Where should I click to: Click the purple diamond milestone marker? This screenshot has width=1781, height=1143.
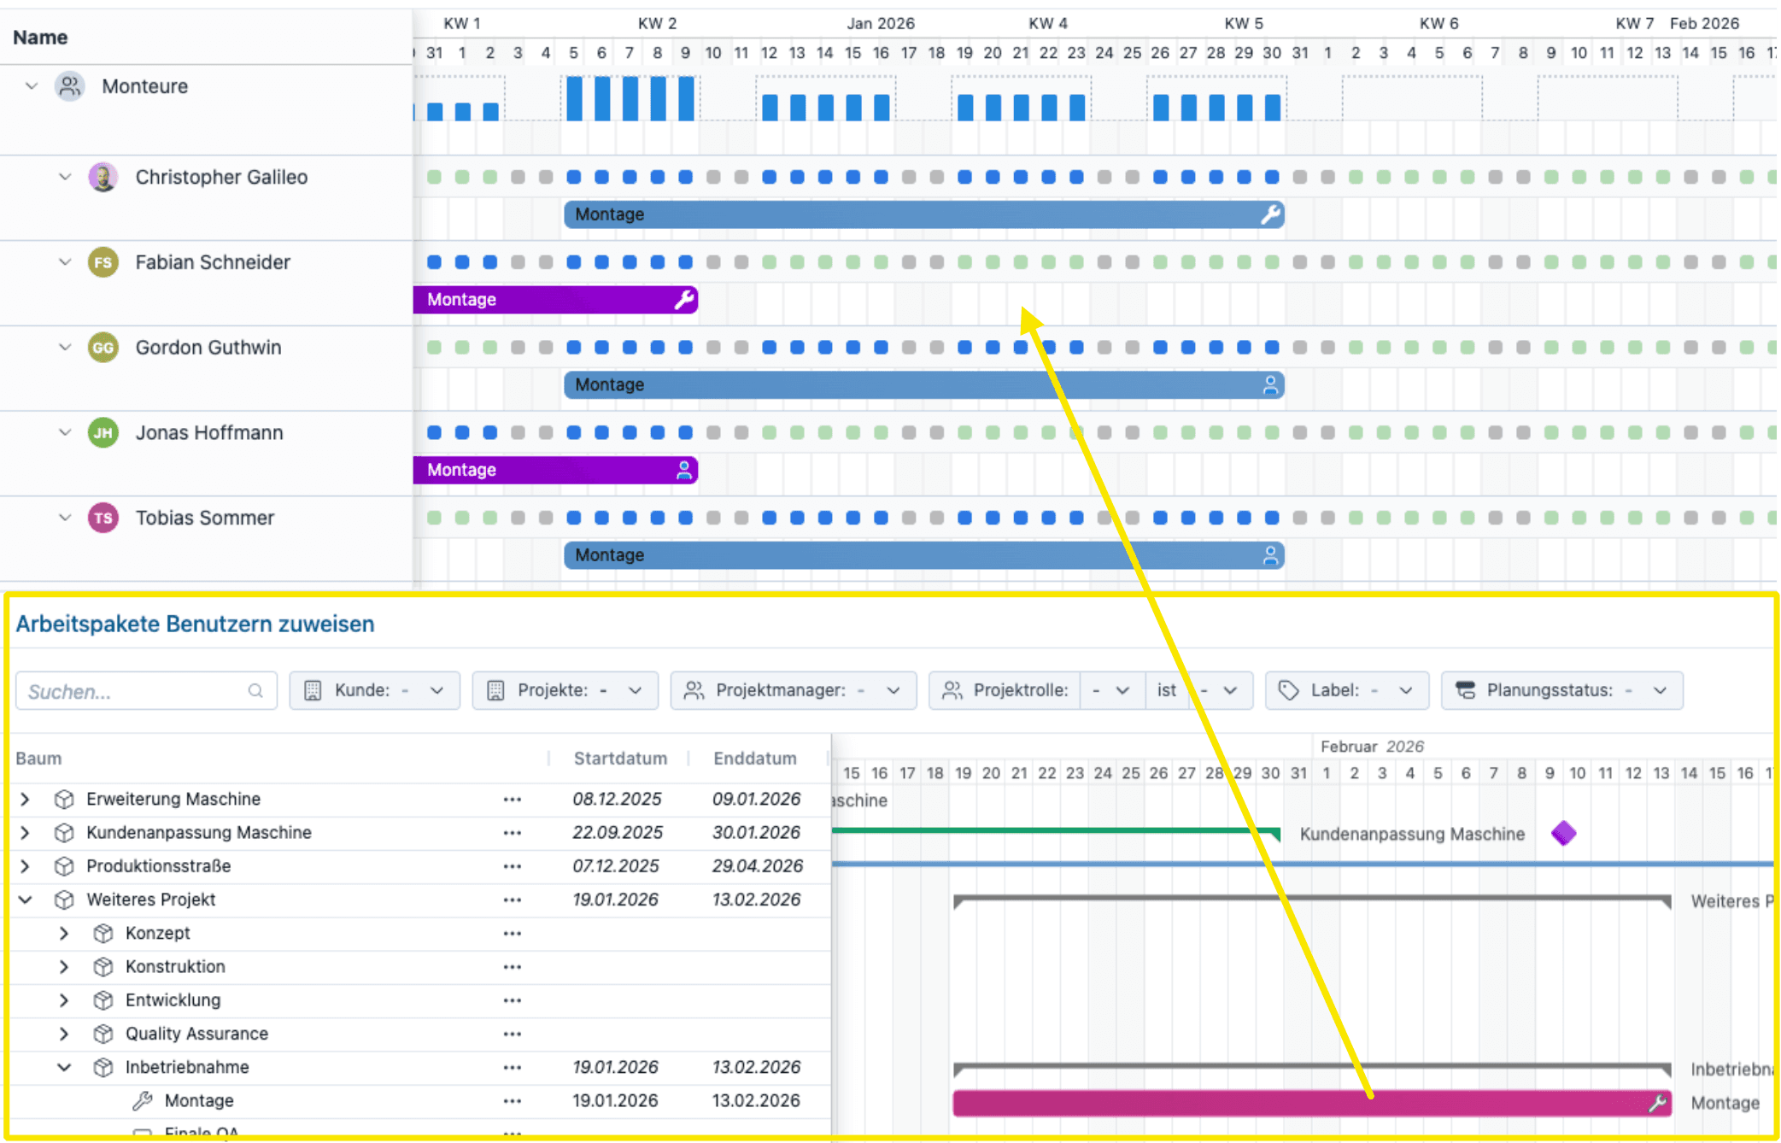(x=1563, y=833)
